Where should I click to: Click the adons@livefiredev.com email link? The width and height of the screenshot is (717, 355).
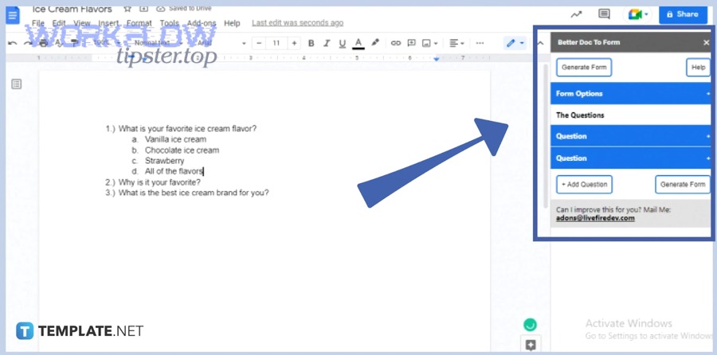(595, 218)
